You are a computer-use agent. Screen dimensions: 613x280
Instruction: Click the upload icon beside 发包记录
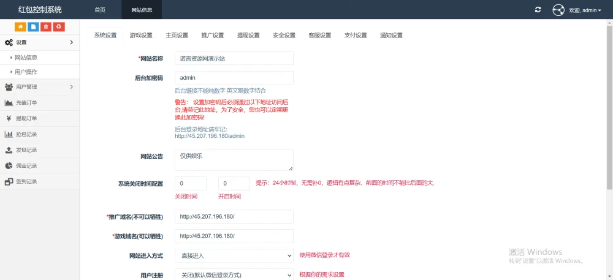[9, 150]
